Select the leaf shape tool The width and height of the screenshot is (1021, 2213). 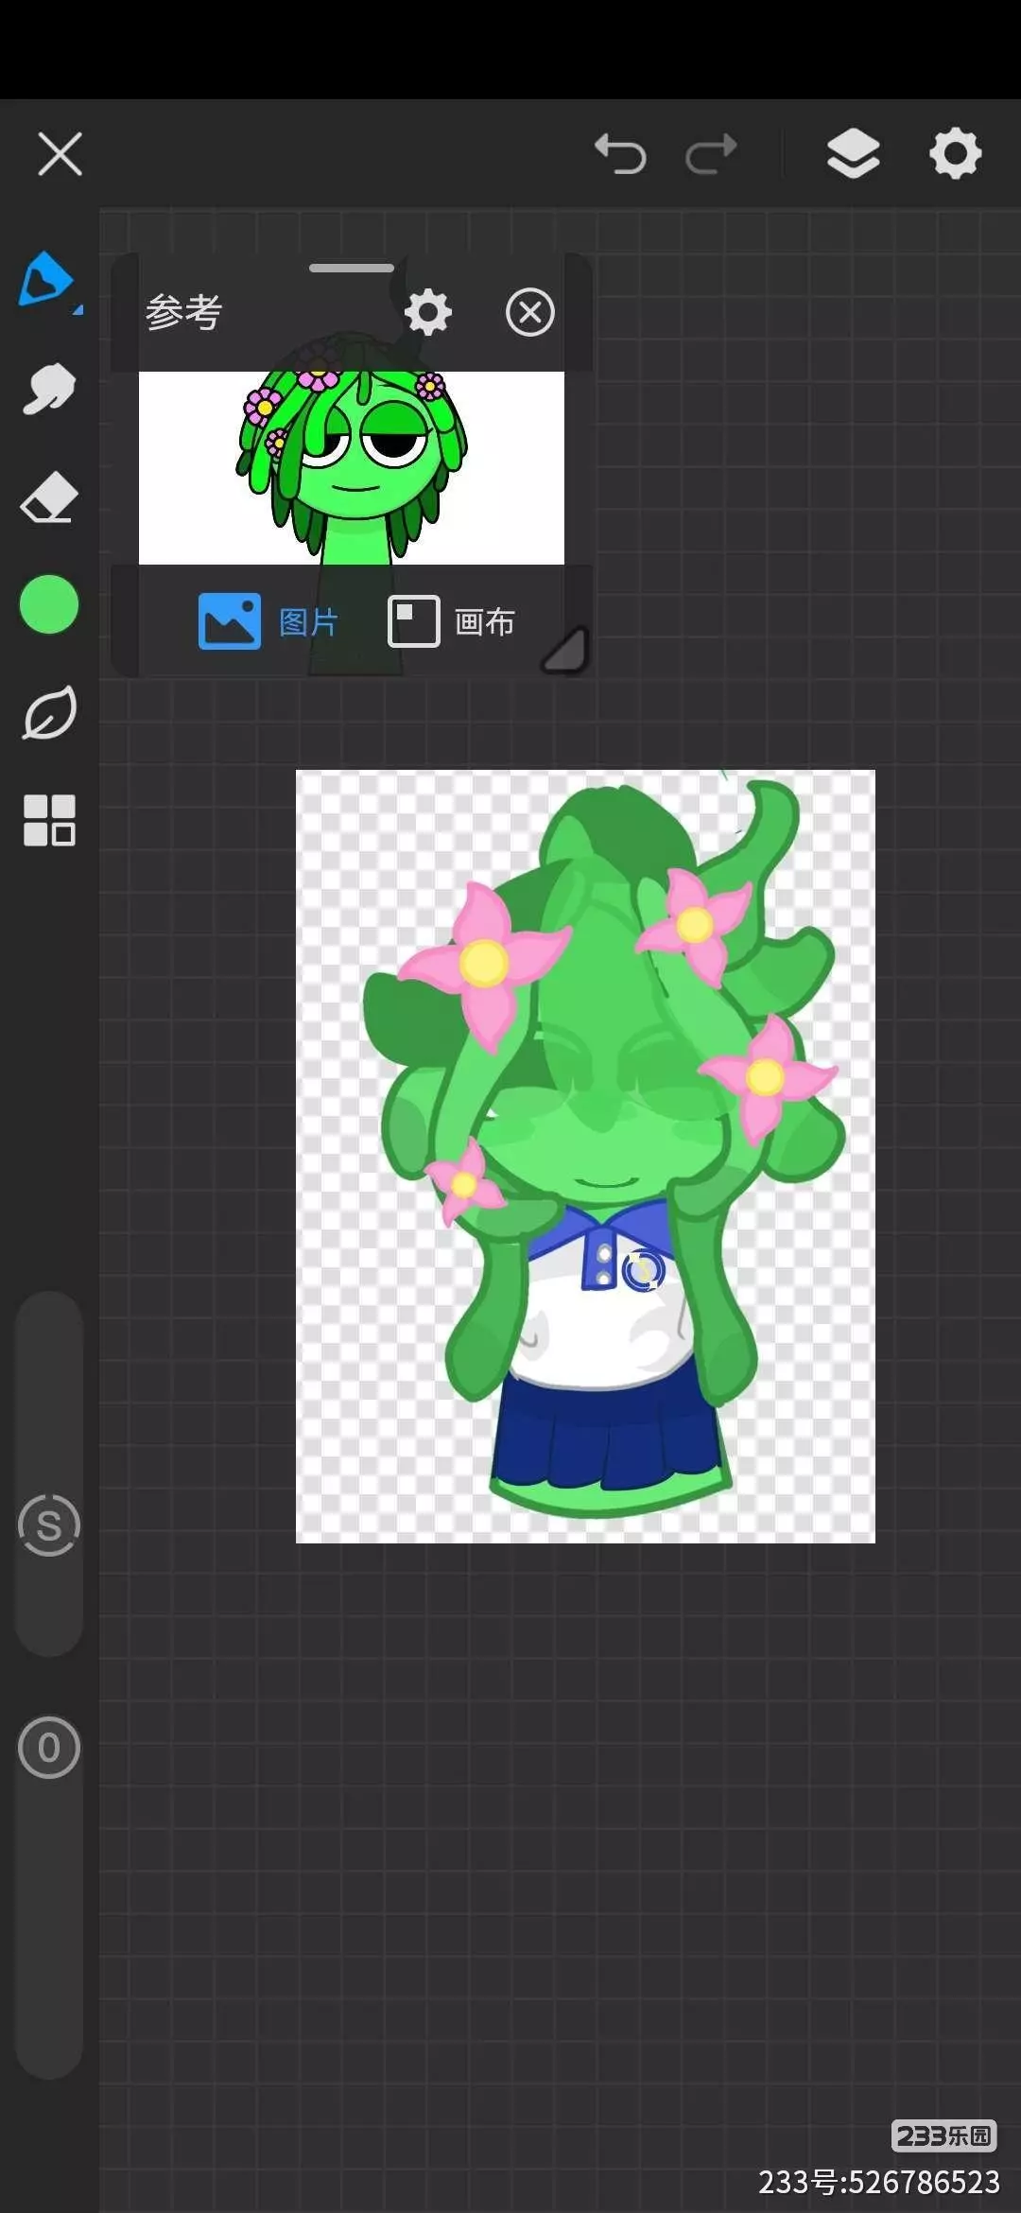pyautogui.click(x=49, y=713)
